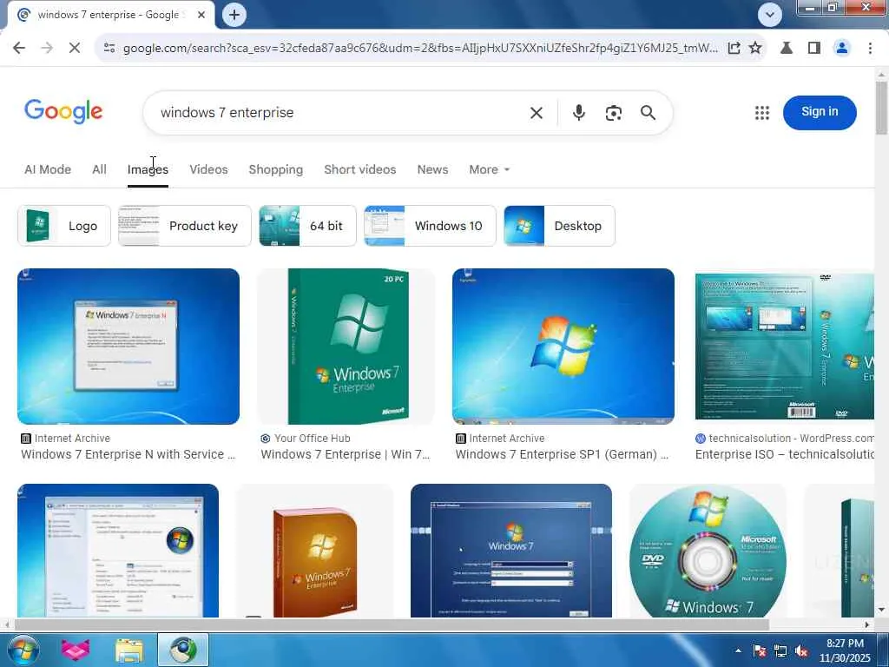Bookmark this page with the star icon
Viewport: 889px width, 667px height.
[755, 49]
